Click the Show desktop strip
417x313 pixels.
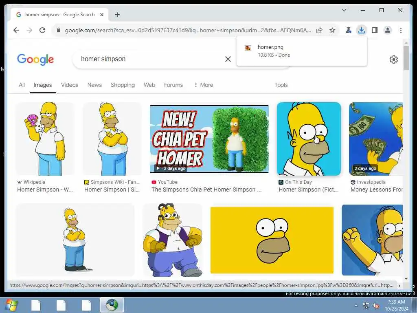pos(414,305)
